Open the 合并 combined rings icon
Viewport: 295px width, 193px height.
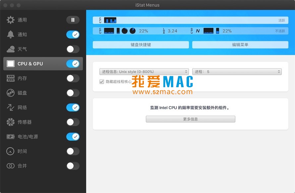coord(11,166)
